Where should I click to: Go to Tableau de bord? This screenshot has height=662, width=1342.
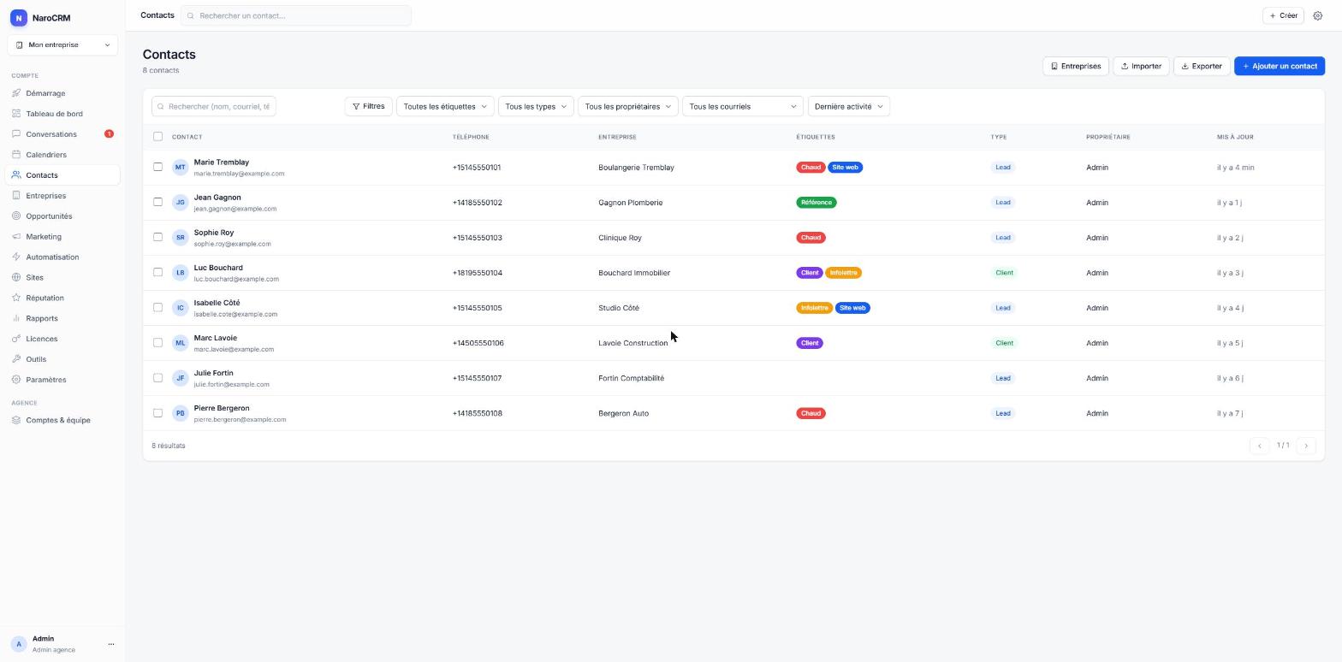[x=62, y=114]
